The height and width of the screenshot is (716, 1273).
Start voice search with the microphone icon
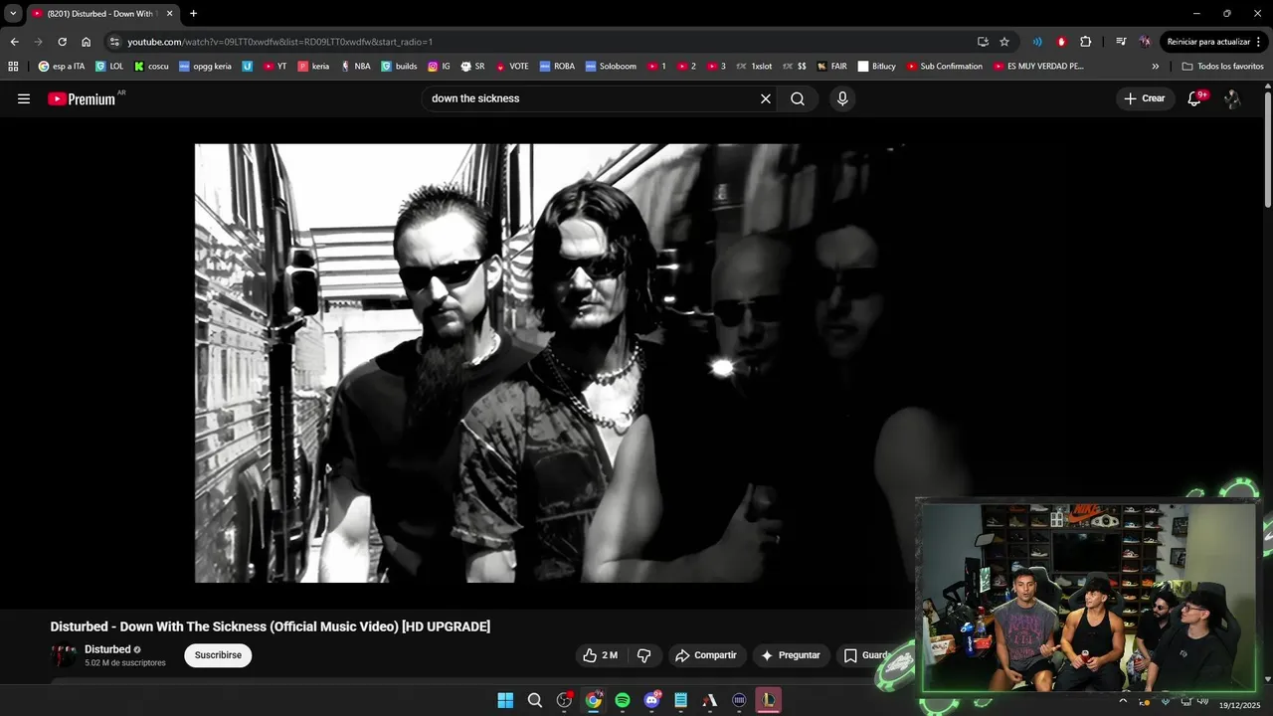(842, 98)
